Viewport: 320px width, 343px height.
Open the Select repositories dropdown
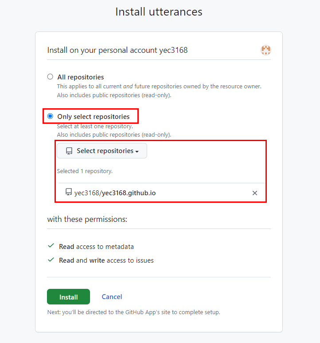pyautogui.click(x=102, y=151)
